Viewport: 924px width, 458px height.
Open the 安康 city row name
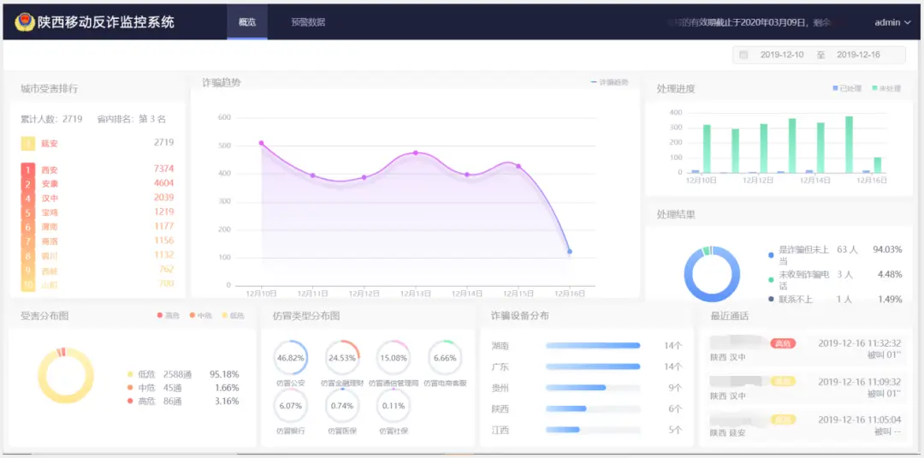click(x=50, y=184)
